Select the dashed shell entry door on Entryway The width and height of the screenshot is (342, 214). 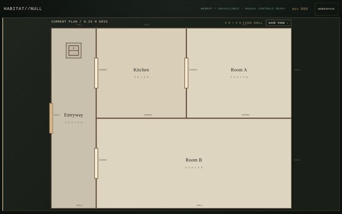[51, 118]
